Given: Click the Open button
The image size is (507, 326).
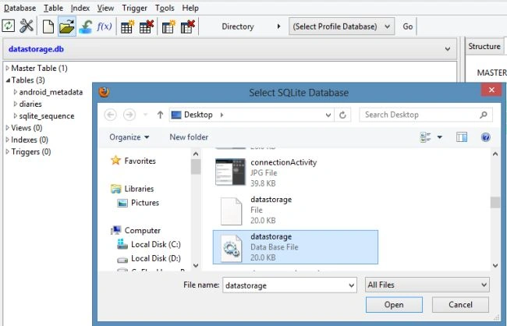Looking at the screenshot, I should [394, 305].
